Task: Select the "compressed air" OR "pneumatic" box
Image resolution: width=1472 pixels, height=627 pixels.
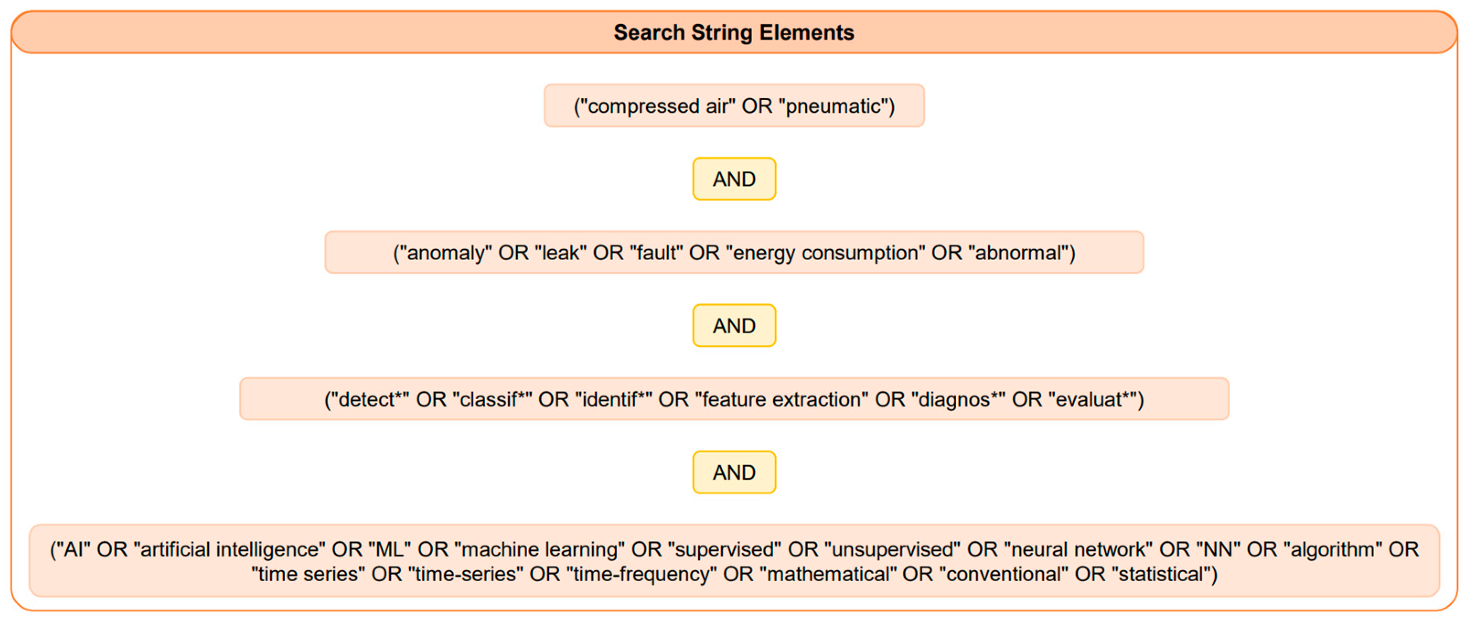Action: coord(734,106)
